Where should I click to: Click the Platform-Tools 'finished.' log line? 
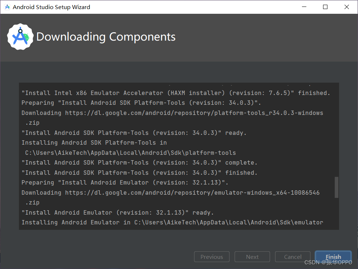point(139,173)
